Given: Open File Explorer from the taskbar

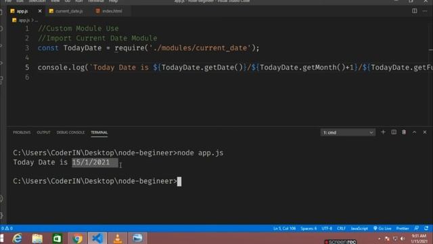Looking at the screenshot, I should click(37, 238).
